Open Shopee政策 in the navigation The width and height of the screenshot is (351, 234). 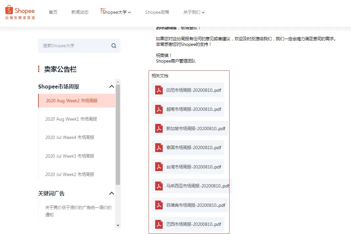(x=157, y=12)
